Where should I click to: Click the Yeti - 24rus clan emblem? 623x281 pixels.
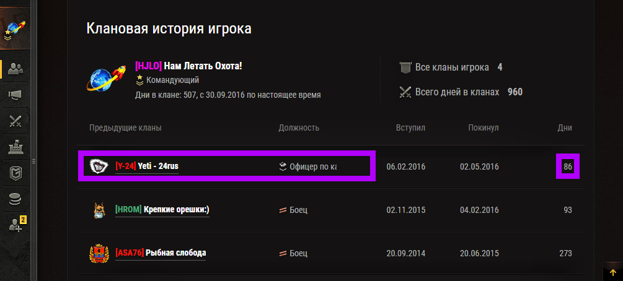click(99, 166)
